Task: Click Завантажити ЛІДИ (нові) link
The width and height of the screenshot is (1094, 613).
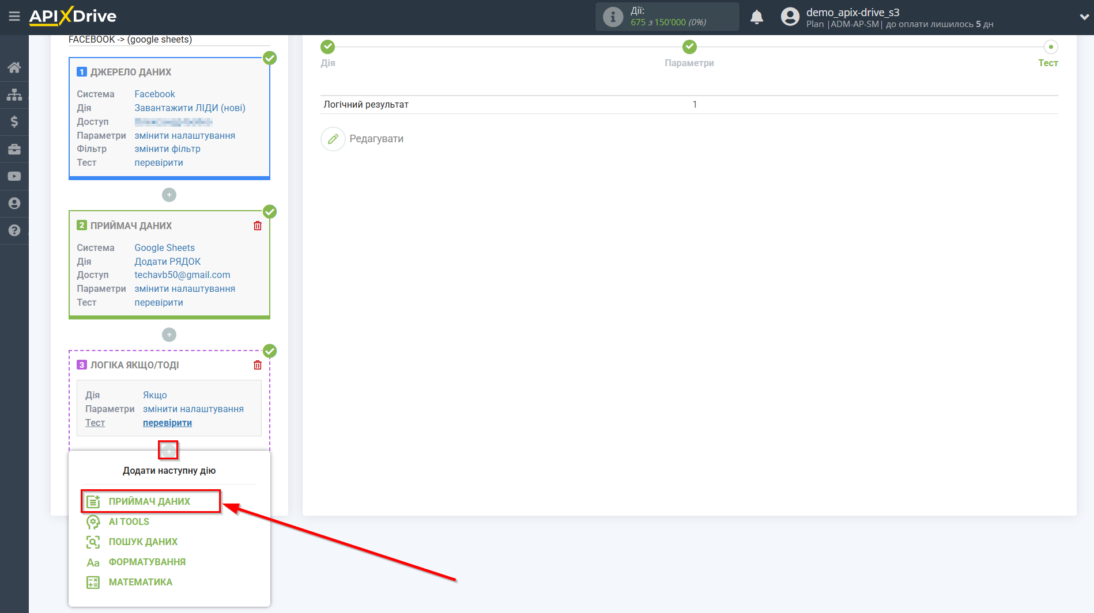Action: point(190,108)
